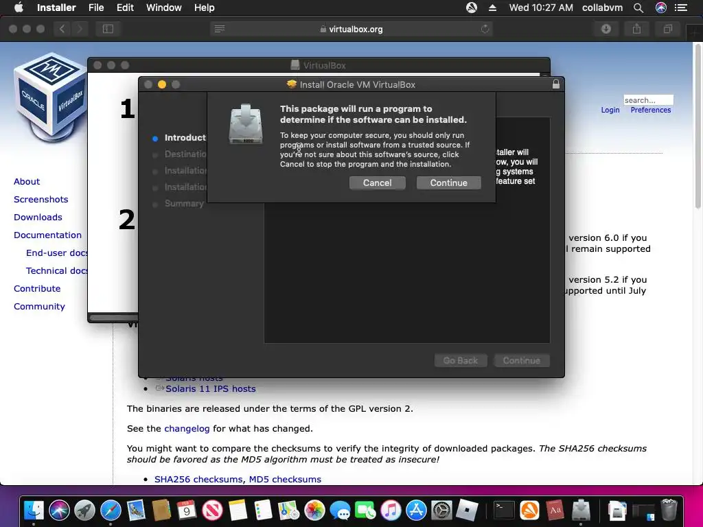Toggle the Safari sidebar button
Viewport: 703px width, 527px height.
click(x=108, y=29)
